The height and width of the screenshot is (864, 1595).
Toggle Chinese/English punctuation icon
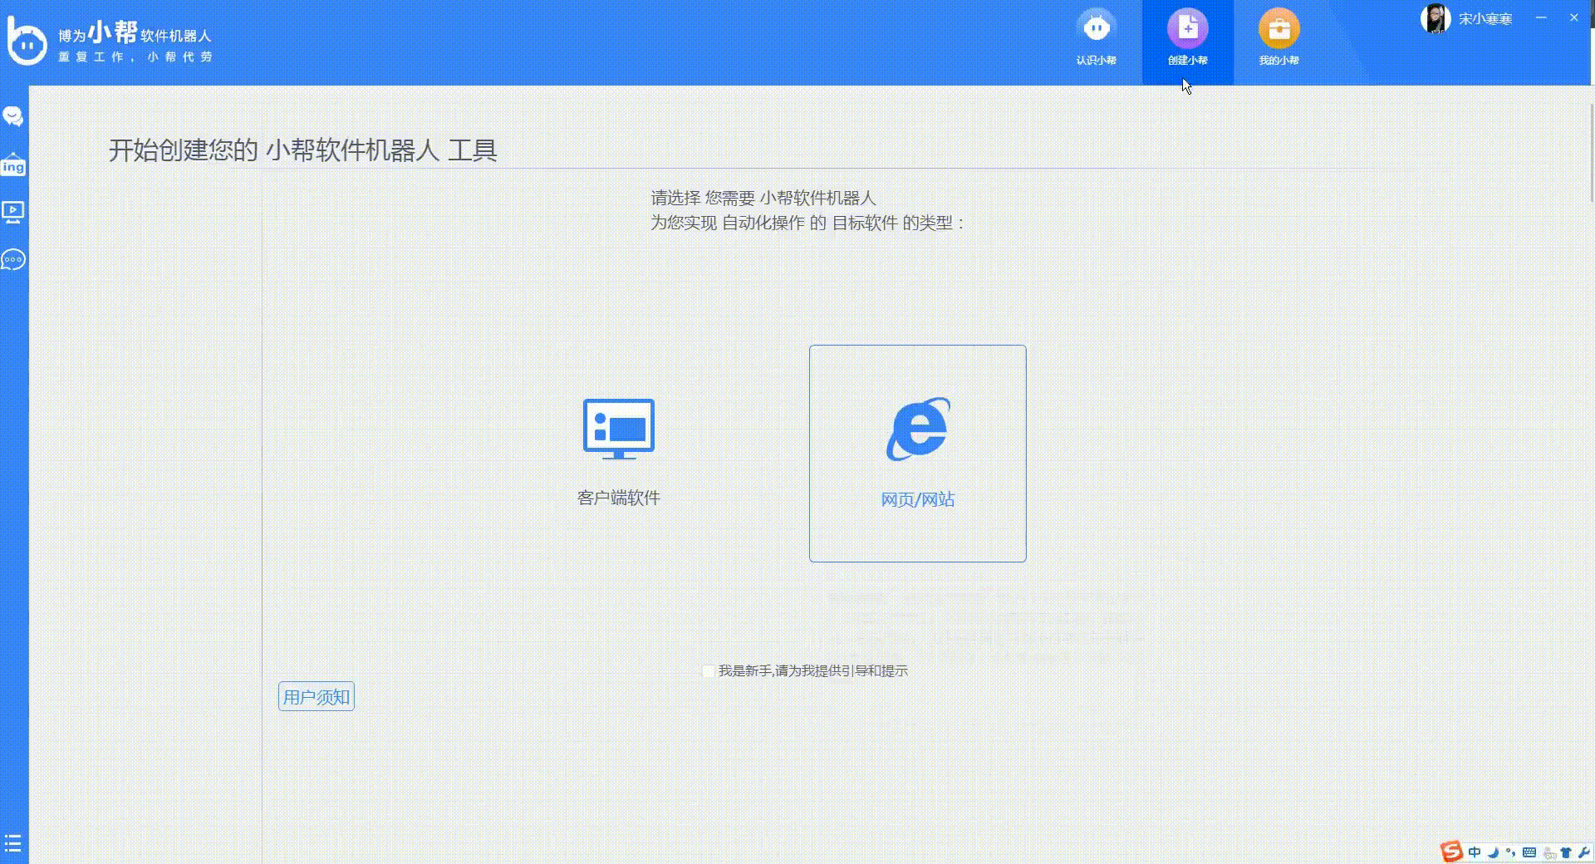(1511, 852)
